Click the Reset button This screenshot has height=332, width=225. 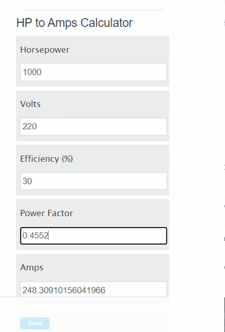click(34, 323)
